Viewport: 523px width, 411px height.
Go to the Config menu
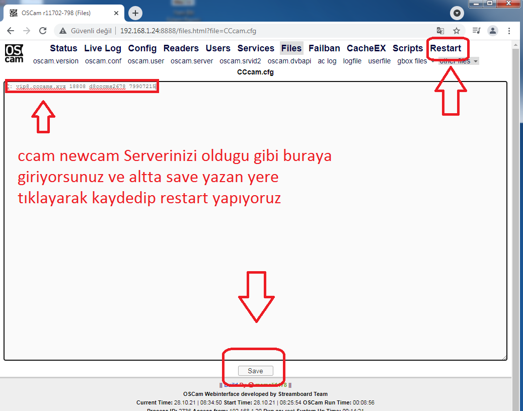[142, 48]
